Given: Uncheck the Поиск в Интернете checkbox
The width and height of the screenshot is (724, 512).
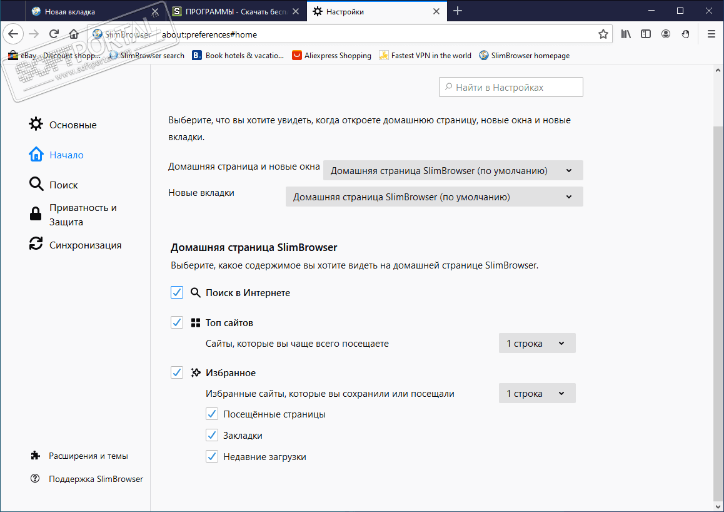Looking at the screenshot, I should 177,292.
